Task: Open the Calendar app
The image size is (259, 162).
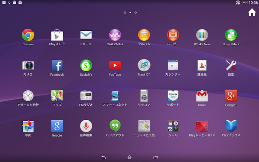Action: [173, 65]
